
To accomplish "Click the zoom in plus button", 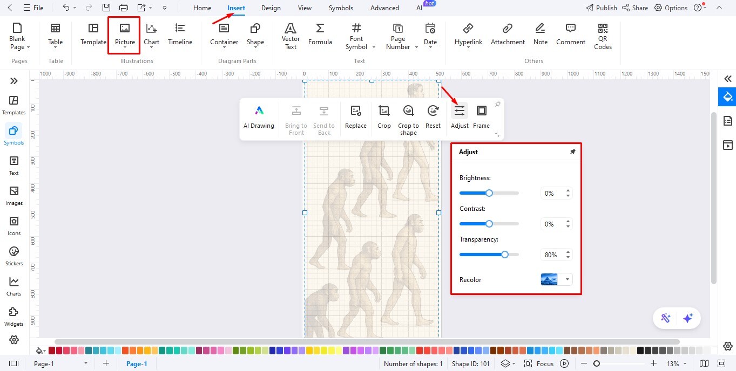I will click(x=654, y=363).
